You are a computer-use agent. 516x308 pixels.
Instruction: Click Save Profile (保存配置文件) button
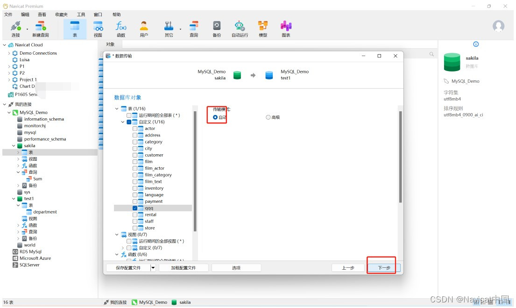click(x=128, y=268)
